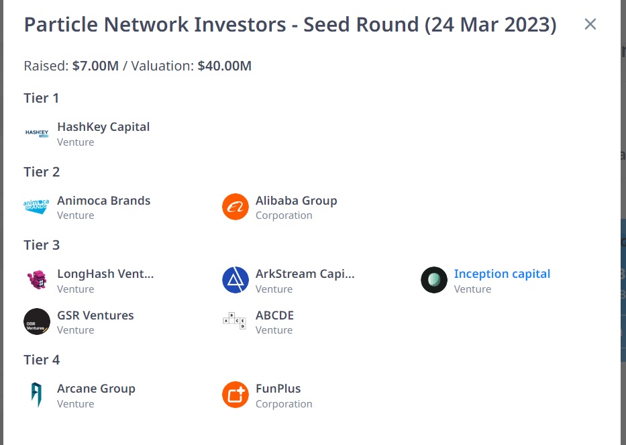
Task: Click the ABCDE investor logo
Action: point(235,322)
